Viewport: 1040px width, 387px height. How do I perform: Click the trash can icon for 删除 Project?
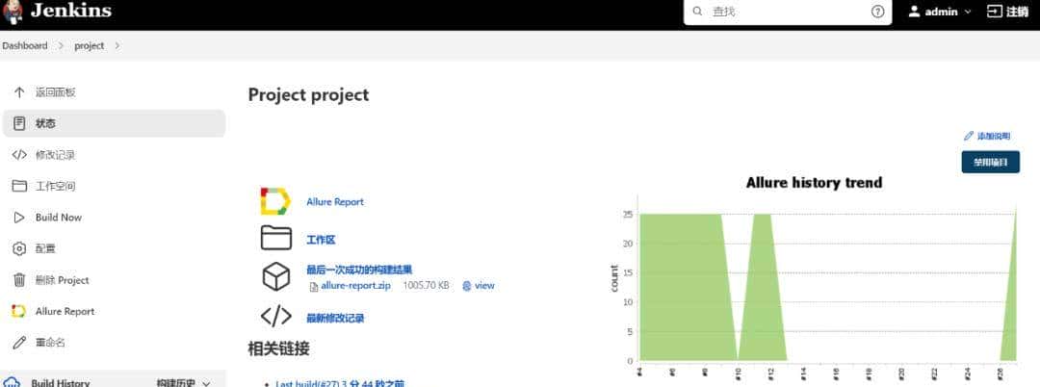(19, 279)
